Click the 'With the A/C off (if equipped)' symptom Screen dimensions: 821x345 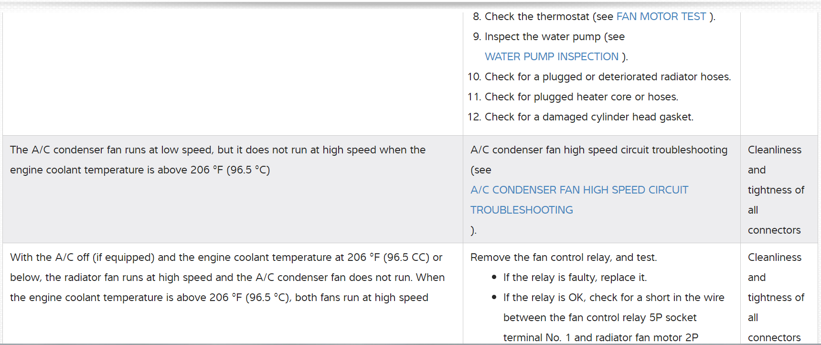[82, 258]
